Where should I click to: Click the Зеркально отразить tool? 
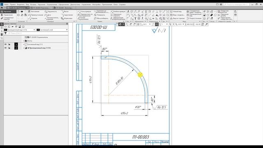[x=116, y=15]
